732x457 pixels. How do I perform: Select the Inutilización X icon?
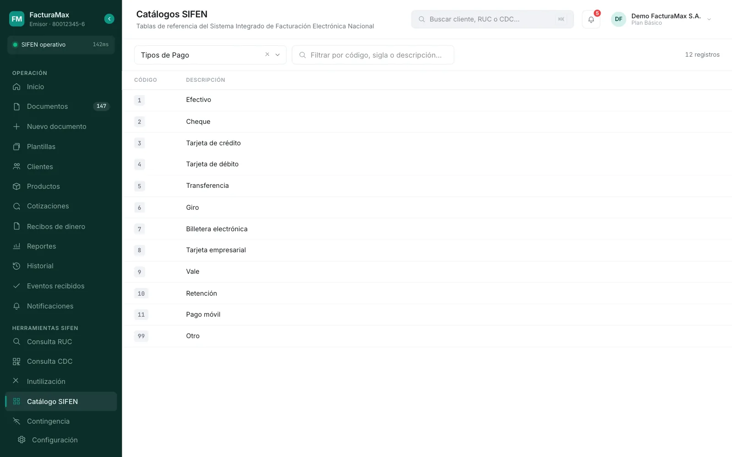tap(16, 381)
